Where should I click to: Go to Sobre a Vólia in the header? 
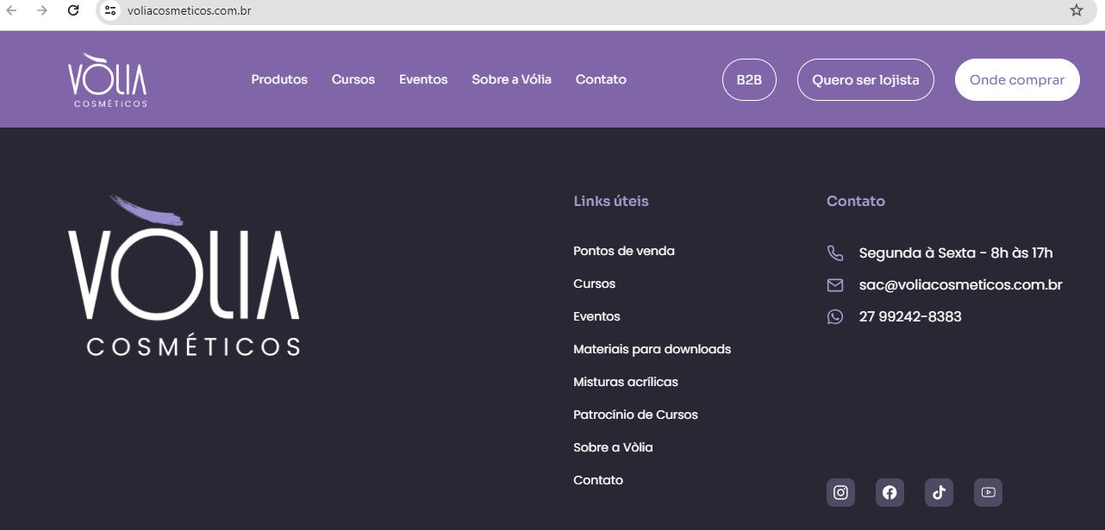tap(511, 79)
